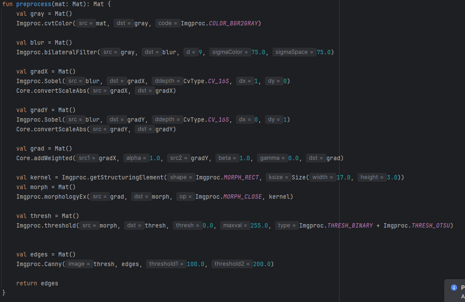
Task: Click the threshold1 hint in the Canny call
Action: point(166,263)
